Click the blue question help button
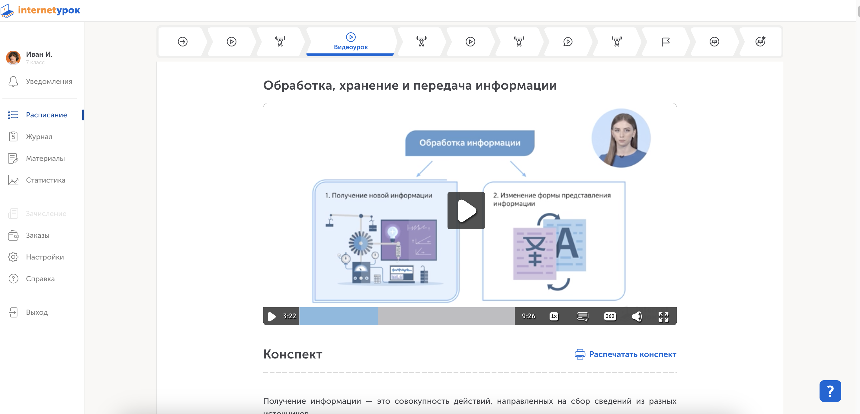Screen dimensions: 860x414 (x=830, y=391)
